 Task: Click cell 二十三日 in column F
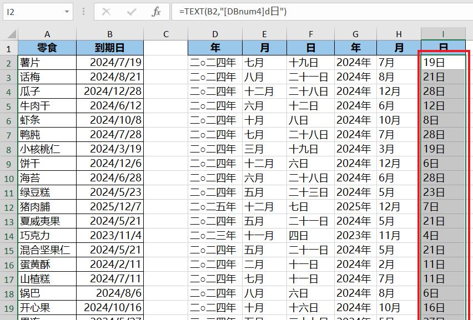pos(310,192)
